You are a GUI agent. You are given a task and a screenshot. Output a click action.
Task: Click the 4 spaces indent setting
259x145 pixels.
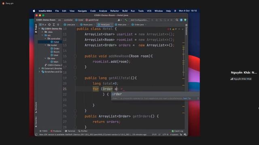(174, 135)
